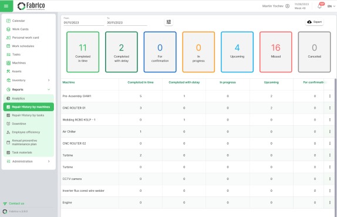Click the Export button
The image size is (337, 217).
(x=315, y=22)
